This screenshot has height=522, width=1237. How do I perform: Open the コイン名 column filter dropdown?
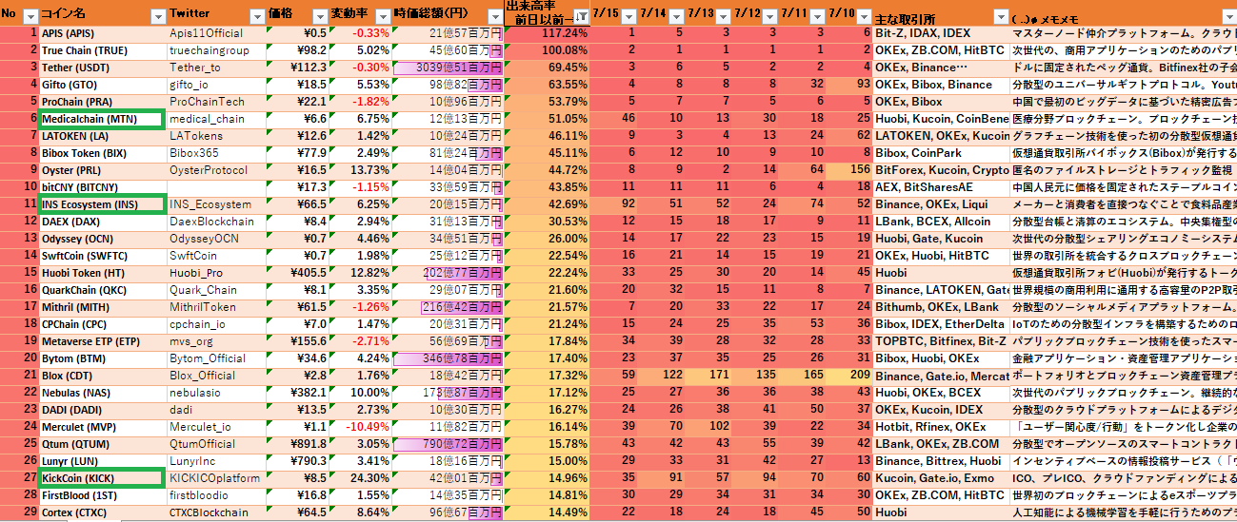157,16
